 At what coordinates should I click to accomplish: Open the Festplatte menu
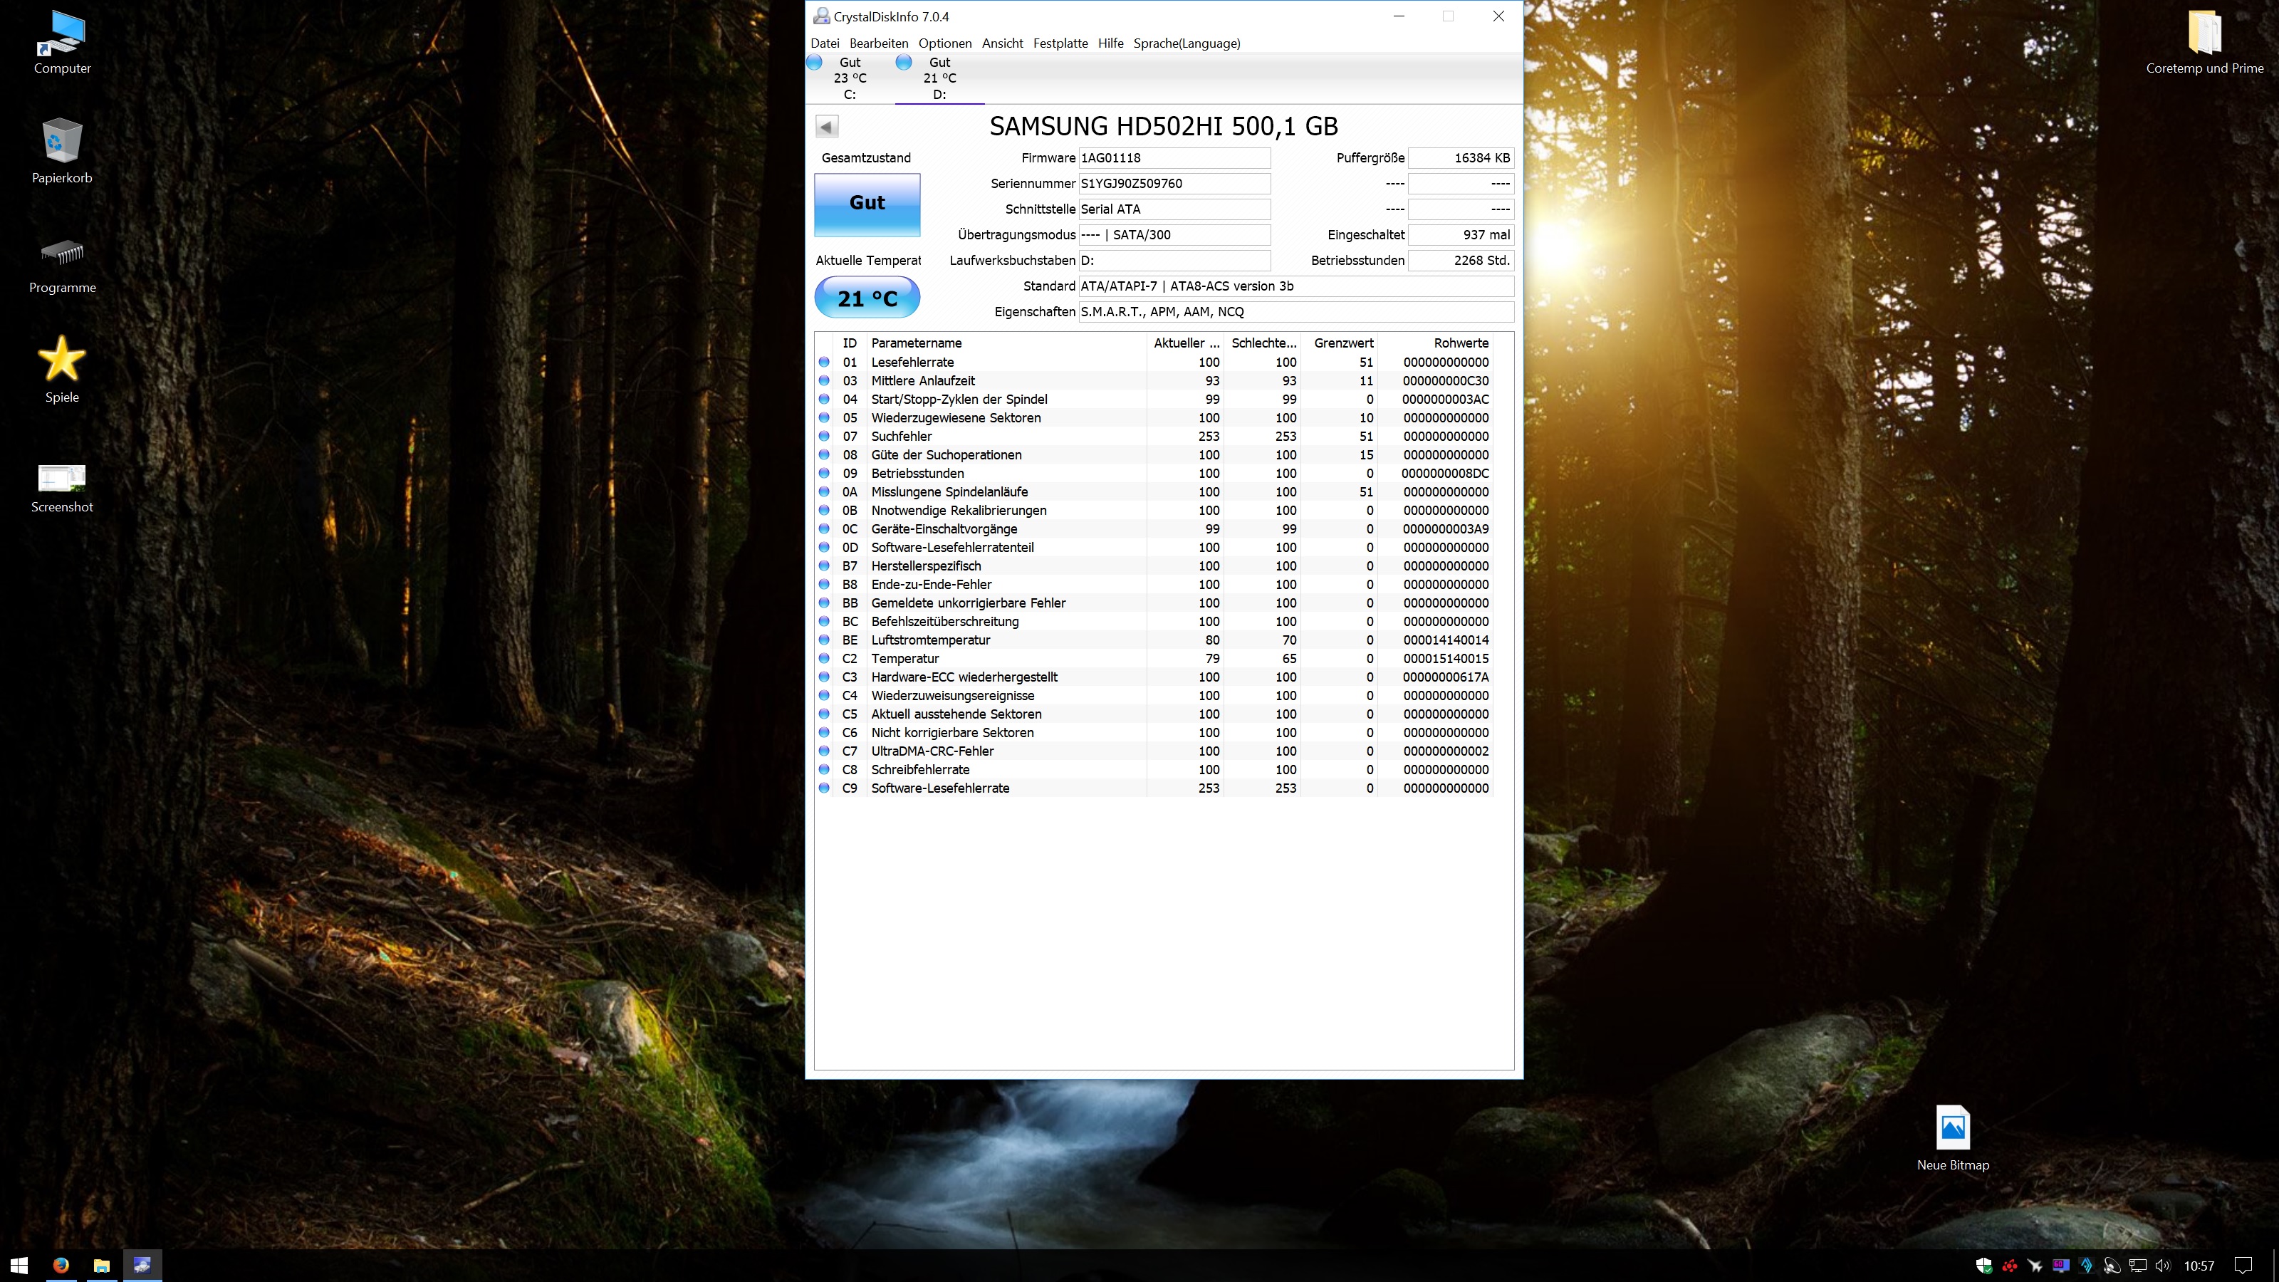point(1060,43)
